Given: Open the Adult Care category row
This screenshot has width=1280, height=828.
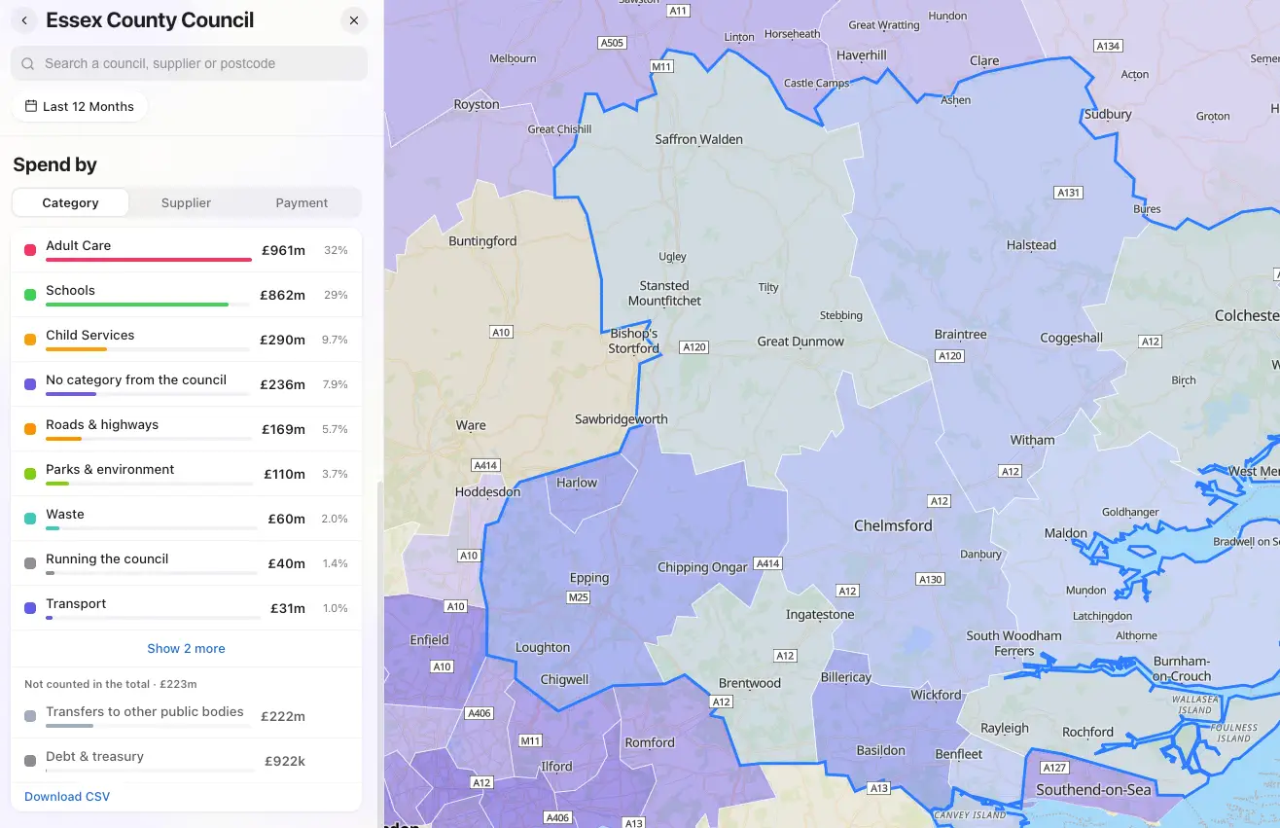Looking at the screenshot, I should click(186, 250).
